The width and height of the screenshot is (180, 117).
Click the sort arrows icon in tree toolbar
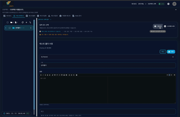(x=30, y=23)
